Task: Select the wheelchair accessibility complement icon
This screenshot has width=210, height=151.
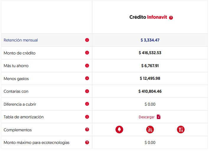Action: (x=150, y=130)
